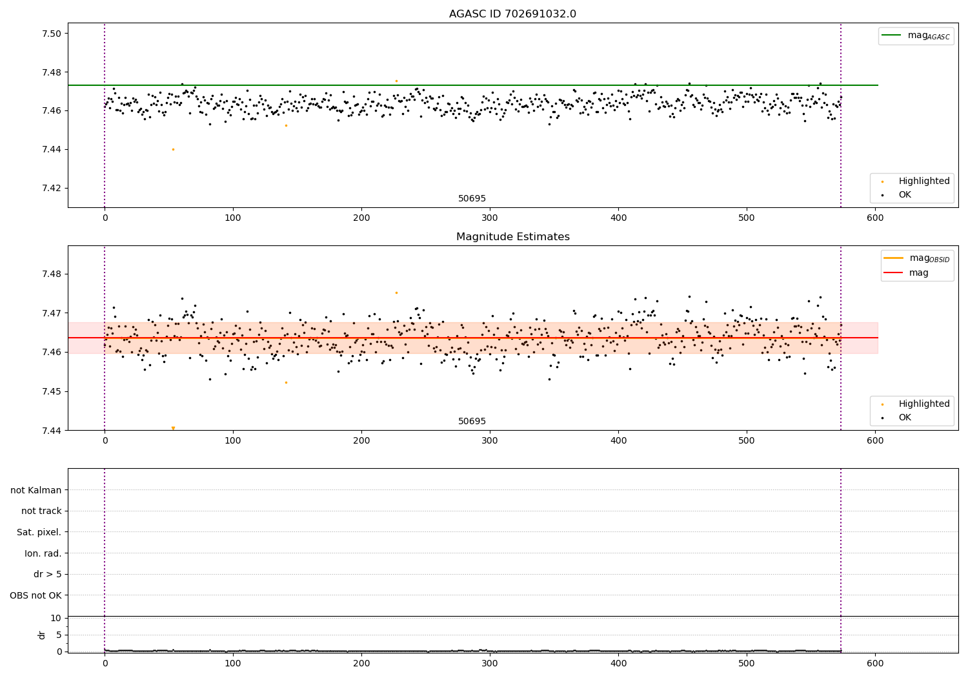Image resolution: width=968 pixels, height=678 pixels.
Task: Click the orange mag OBSID legend line
Action: [x=894, y=258]
